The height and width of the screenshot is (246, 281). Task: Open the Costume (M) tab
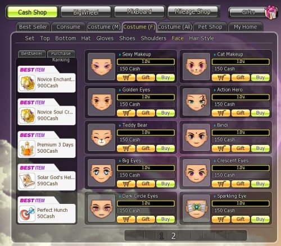[104, 27]
